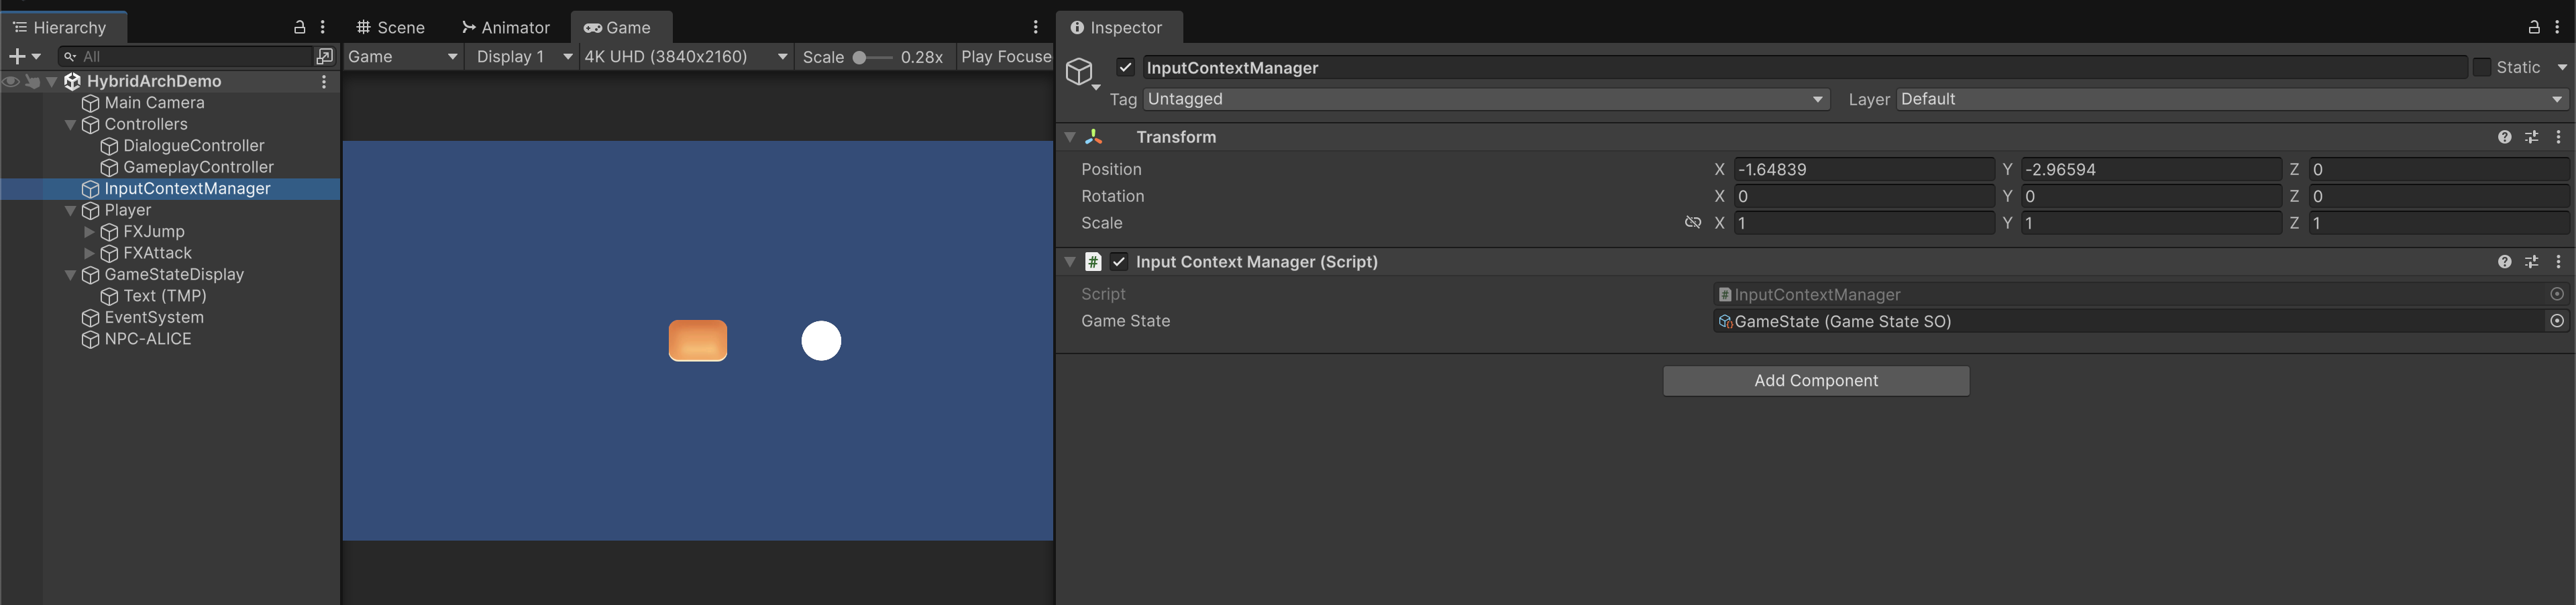Screen dimensions: 2576x605
Task: Open the Transform component help icon
Action: click(x=2504, y=137)
